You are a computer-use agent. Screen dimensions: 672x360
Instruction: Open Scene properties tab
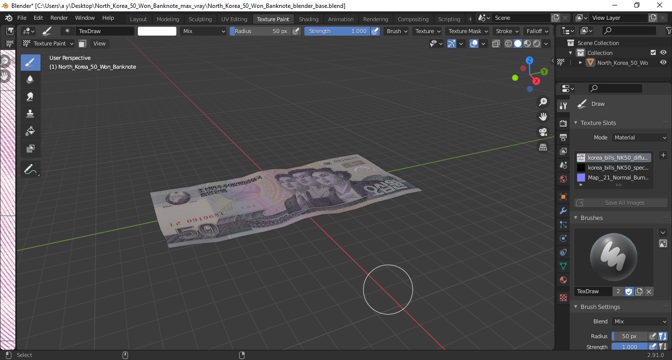point(563,165)
